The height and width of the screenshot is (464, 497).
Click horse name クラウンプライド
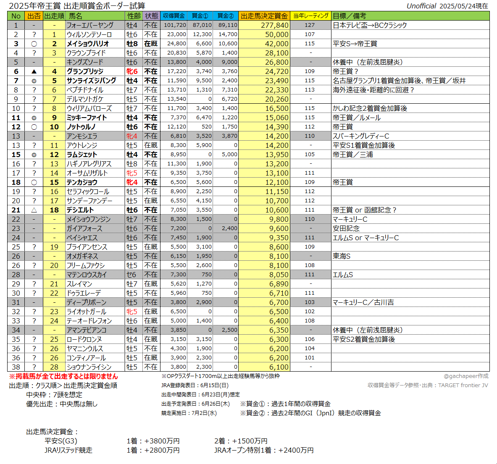pos(86,53)
